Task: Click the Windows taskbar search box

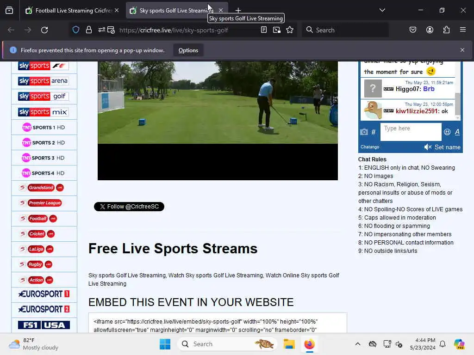Action: tap(227, 344)
